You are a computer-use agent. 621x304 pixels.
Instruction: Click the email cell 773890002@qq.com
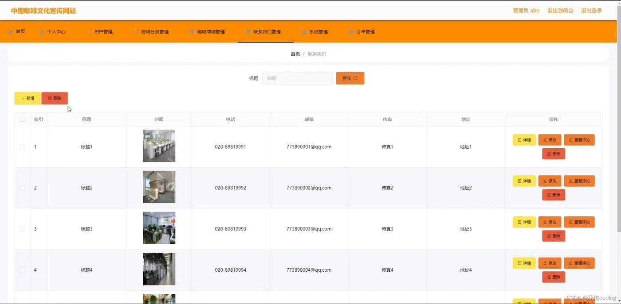click(309, 188)
